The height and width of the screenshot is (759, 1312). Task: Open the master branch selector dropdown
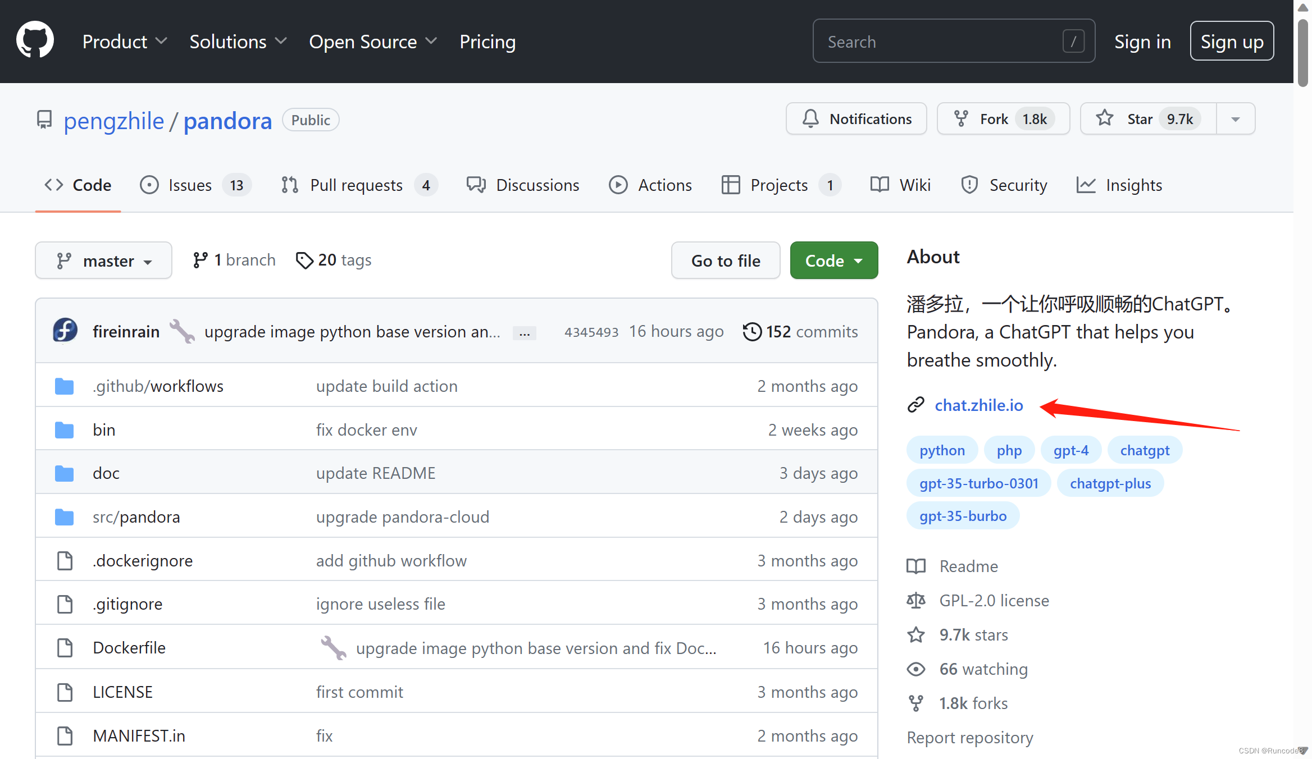(103, 260)
